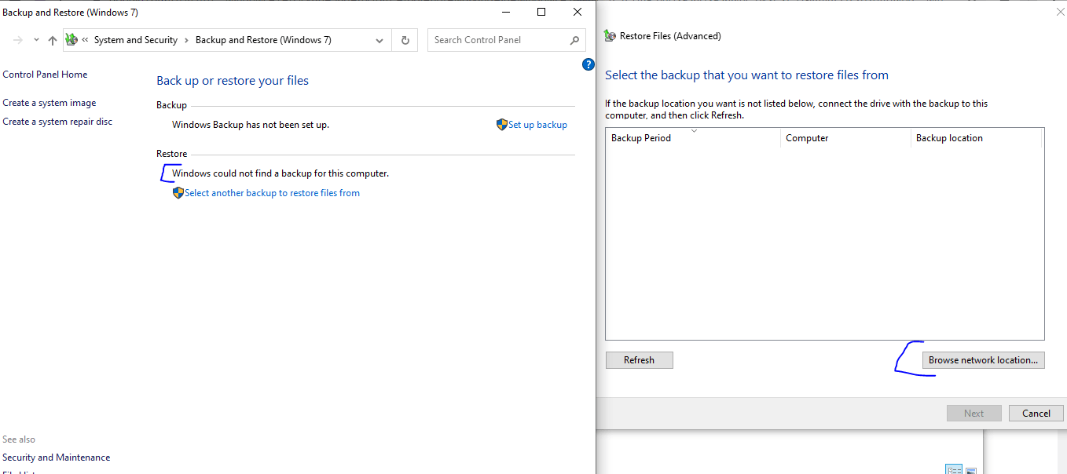Click Create a system image
Screen dimensions: 1067x474
pyautogui.click(x=49, y=103)
